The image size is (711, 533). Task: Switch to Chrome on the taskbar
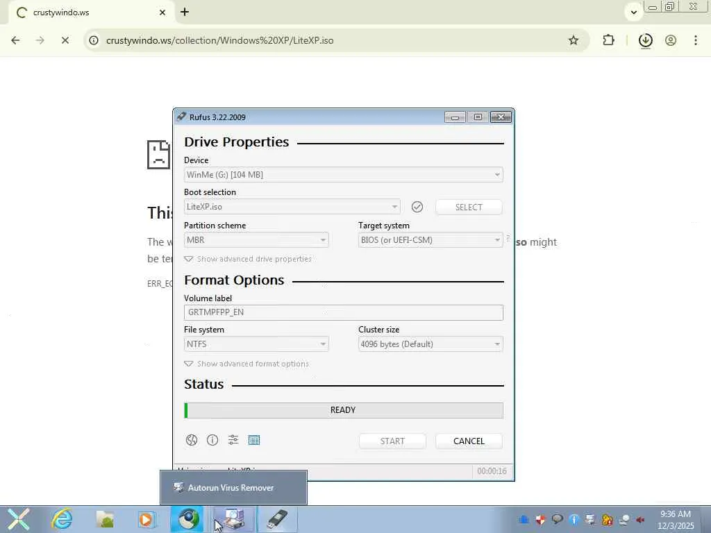pyautogui.click(x=188, y=519)
